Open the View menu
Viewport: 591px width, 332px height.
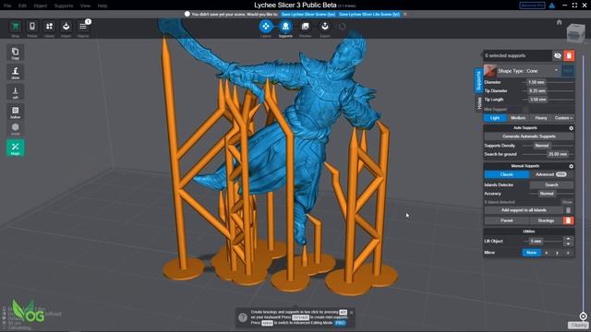[86, 6]
